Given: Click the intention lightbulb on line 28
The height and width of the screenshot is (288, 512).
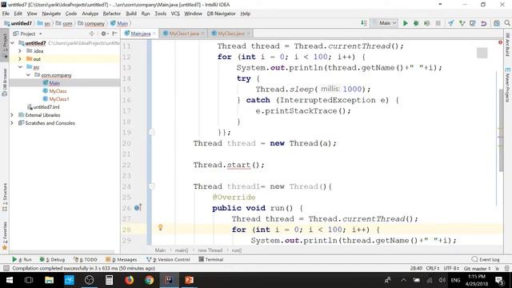Looking at the screenshot, I should click(x=160, y=227).
